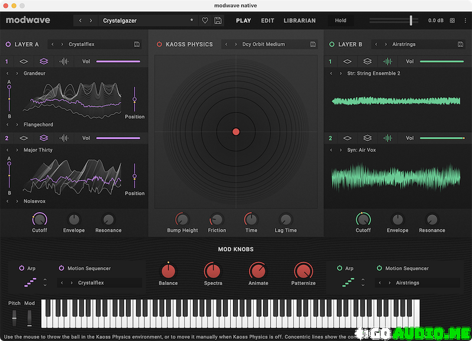Toggle Layer B power button
This screenshot has height=341, width=472.
tap(332, 44)
